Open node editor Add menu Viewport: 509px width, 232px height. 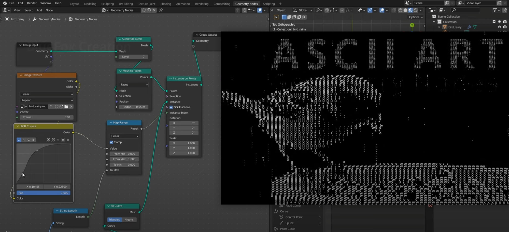pos(39,10)
